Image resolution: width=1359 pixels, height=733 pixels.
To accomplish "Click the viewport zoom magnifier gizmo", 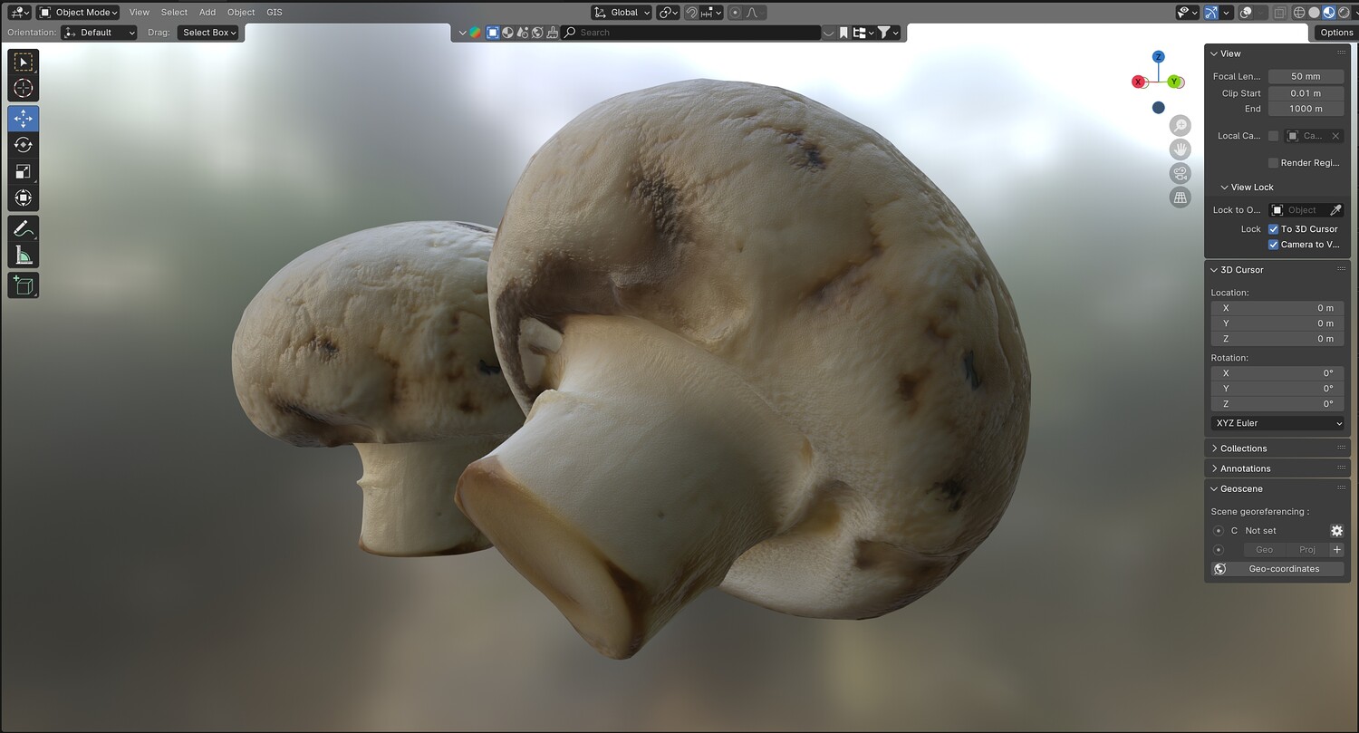I will click(x=1180, y=125).
